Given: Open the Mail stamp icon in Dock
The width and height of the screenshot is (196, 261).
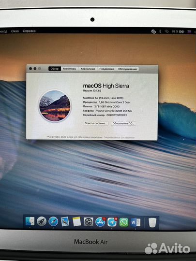Looking at the screenshot, I should [x=65, y=221].
